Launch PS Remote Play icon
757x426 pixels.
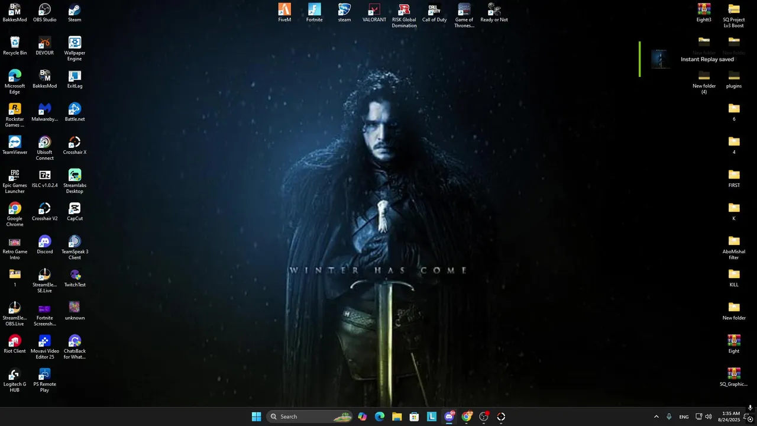pyautogui.click(x=44, y=380)
